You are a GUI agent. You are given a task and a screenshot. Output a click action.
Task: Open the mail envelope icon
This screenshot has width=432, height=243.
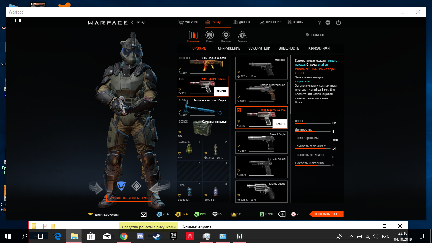coord(144,214)
